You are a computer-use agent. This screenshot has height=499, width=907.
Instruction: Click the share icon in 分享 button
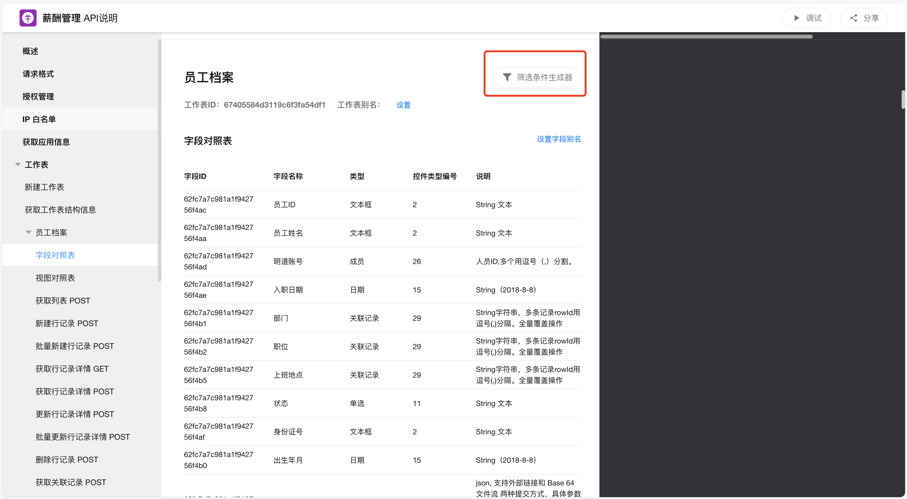tap(854, 18)
